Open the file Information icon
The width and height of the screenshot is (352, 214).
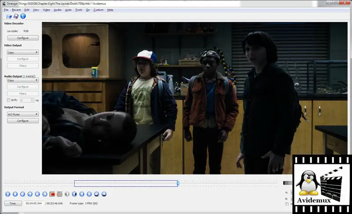point(23,16)
